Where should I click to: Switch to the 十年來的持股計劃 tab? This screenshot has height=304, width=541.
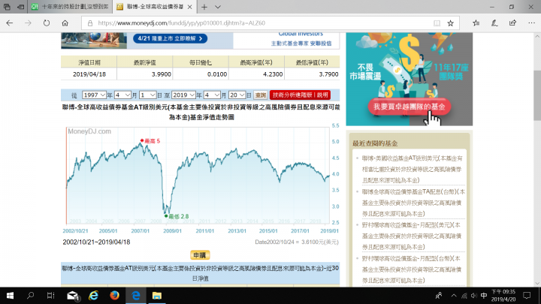click(x=70, y=7)
